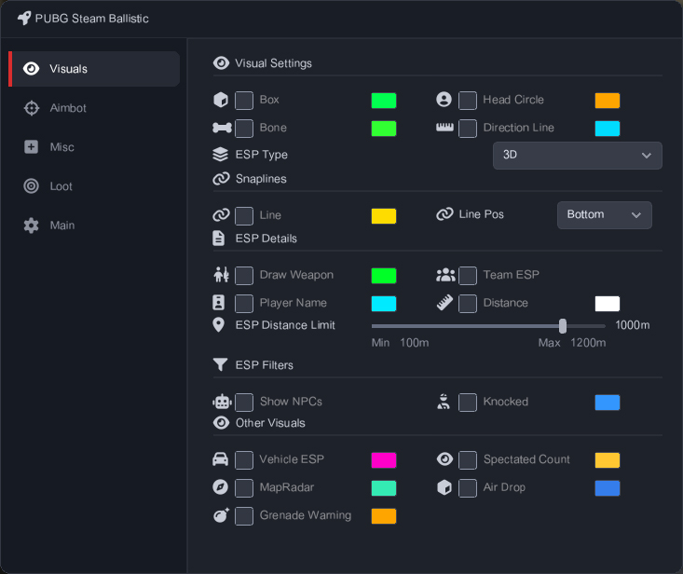Click the document icon beside ESP Details
This screenshot has height=574, width=683.
[219, 239]
